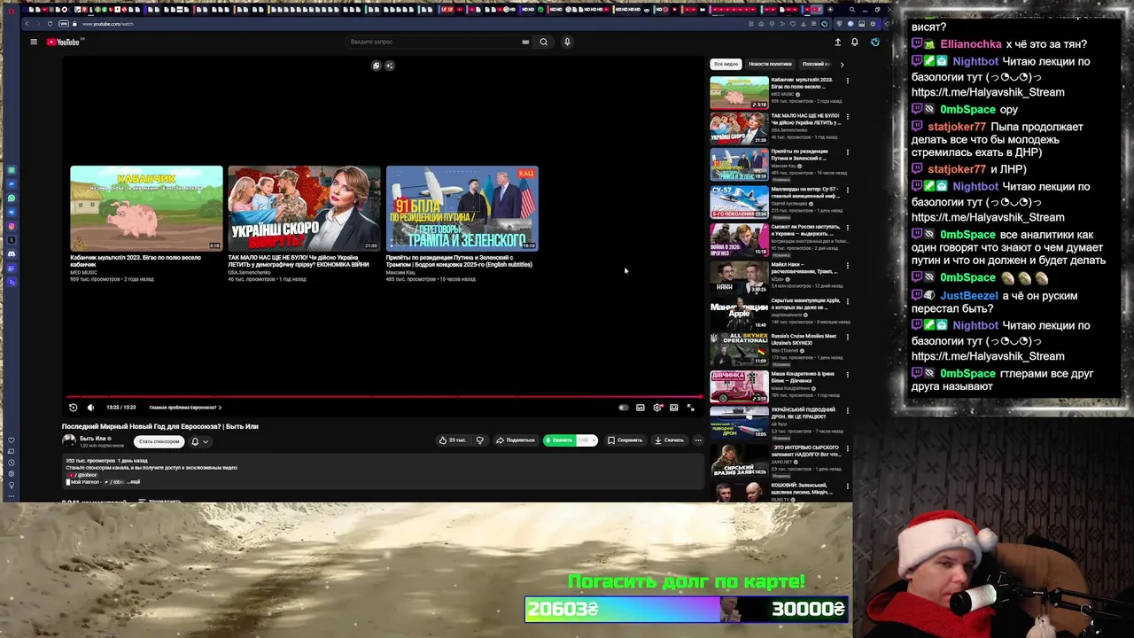Viewport: 1134px width, 638px height.
Task: Open the YouTube upload/create icon
Action: coord(837,42)
